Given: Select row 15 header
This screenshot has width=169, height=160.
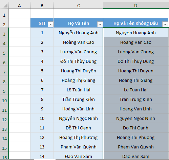Looking at the screenshot, I should [x=4, y=147].
